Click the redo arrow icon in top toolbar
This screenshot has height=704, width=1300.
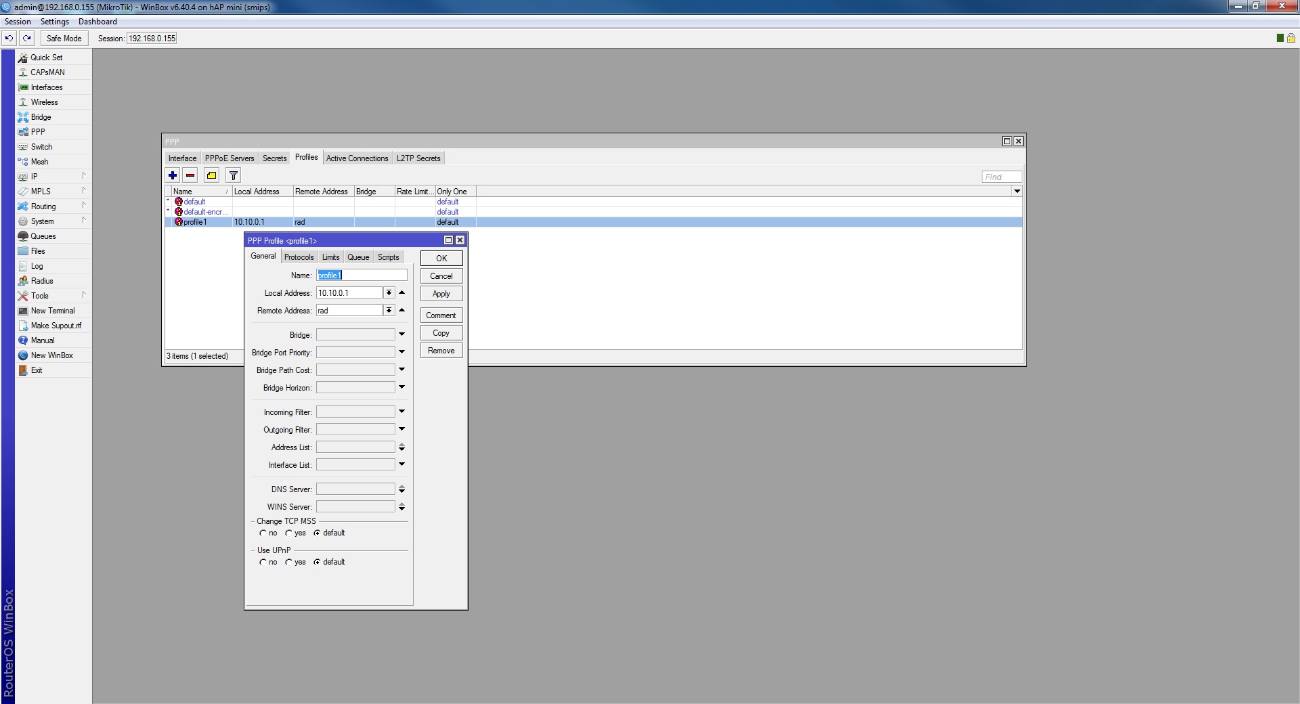(26, 39)
